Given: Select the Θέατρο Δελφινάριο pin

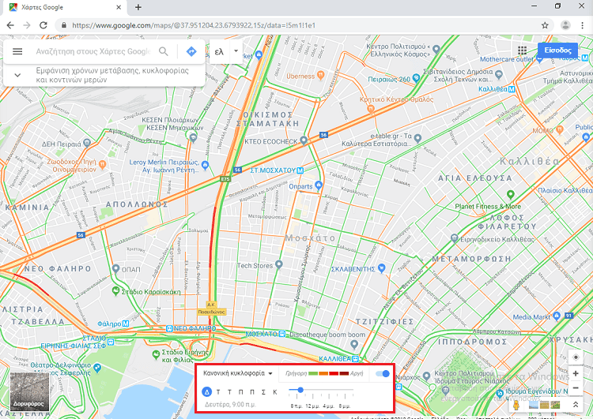Looking at the screenshot, I should click(x=97, y=367).
